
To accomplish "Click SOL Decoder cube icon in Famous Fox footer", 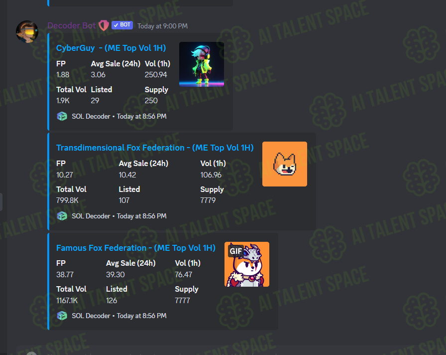I will click(x=62, y=316).
